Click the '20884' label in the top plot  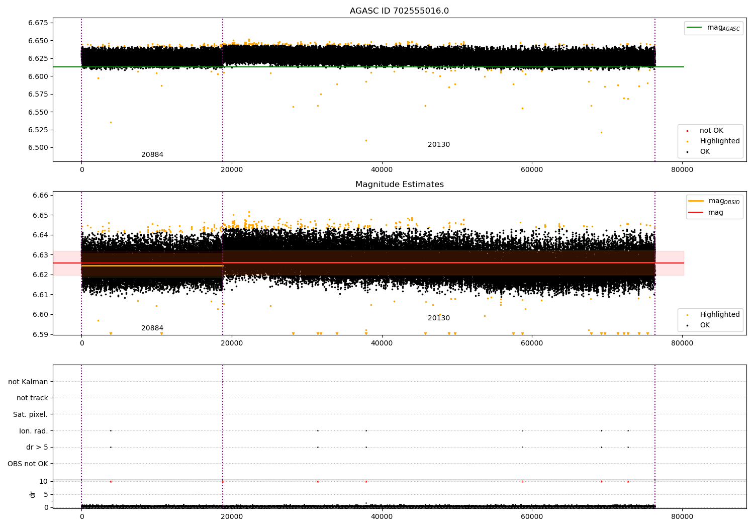point(152,155)
